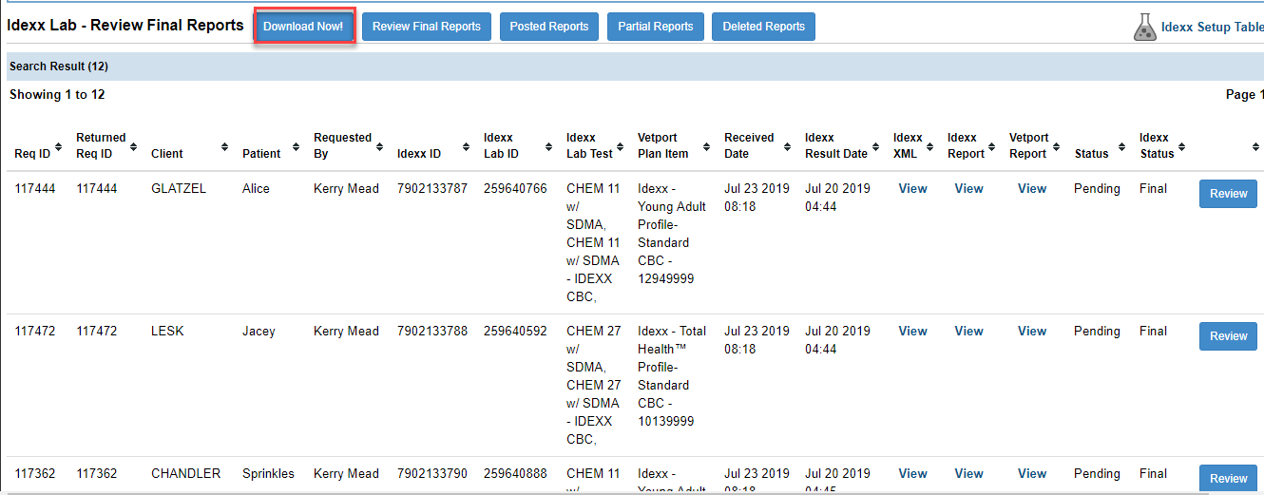This screenshot has width=1264, height=495.
Task: Select Req ID 117472 cell
Action: [x=35, y=332]
